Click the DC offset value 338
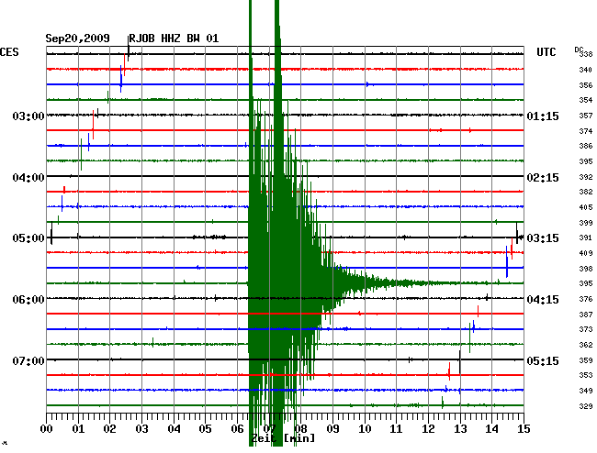This screenshot has width=597, height=453. tap(586, 54)
